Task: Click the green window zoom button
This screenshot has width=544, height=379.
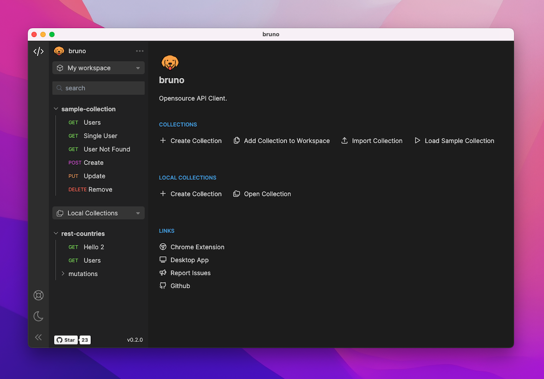Action: [52, 35]
